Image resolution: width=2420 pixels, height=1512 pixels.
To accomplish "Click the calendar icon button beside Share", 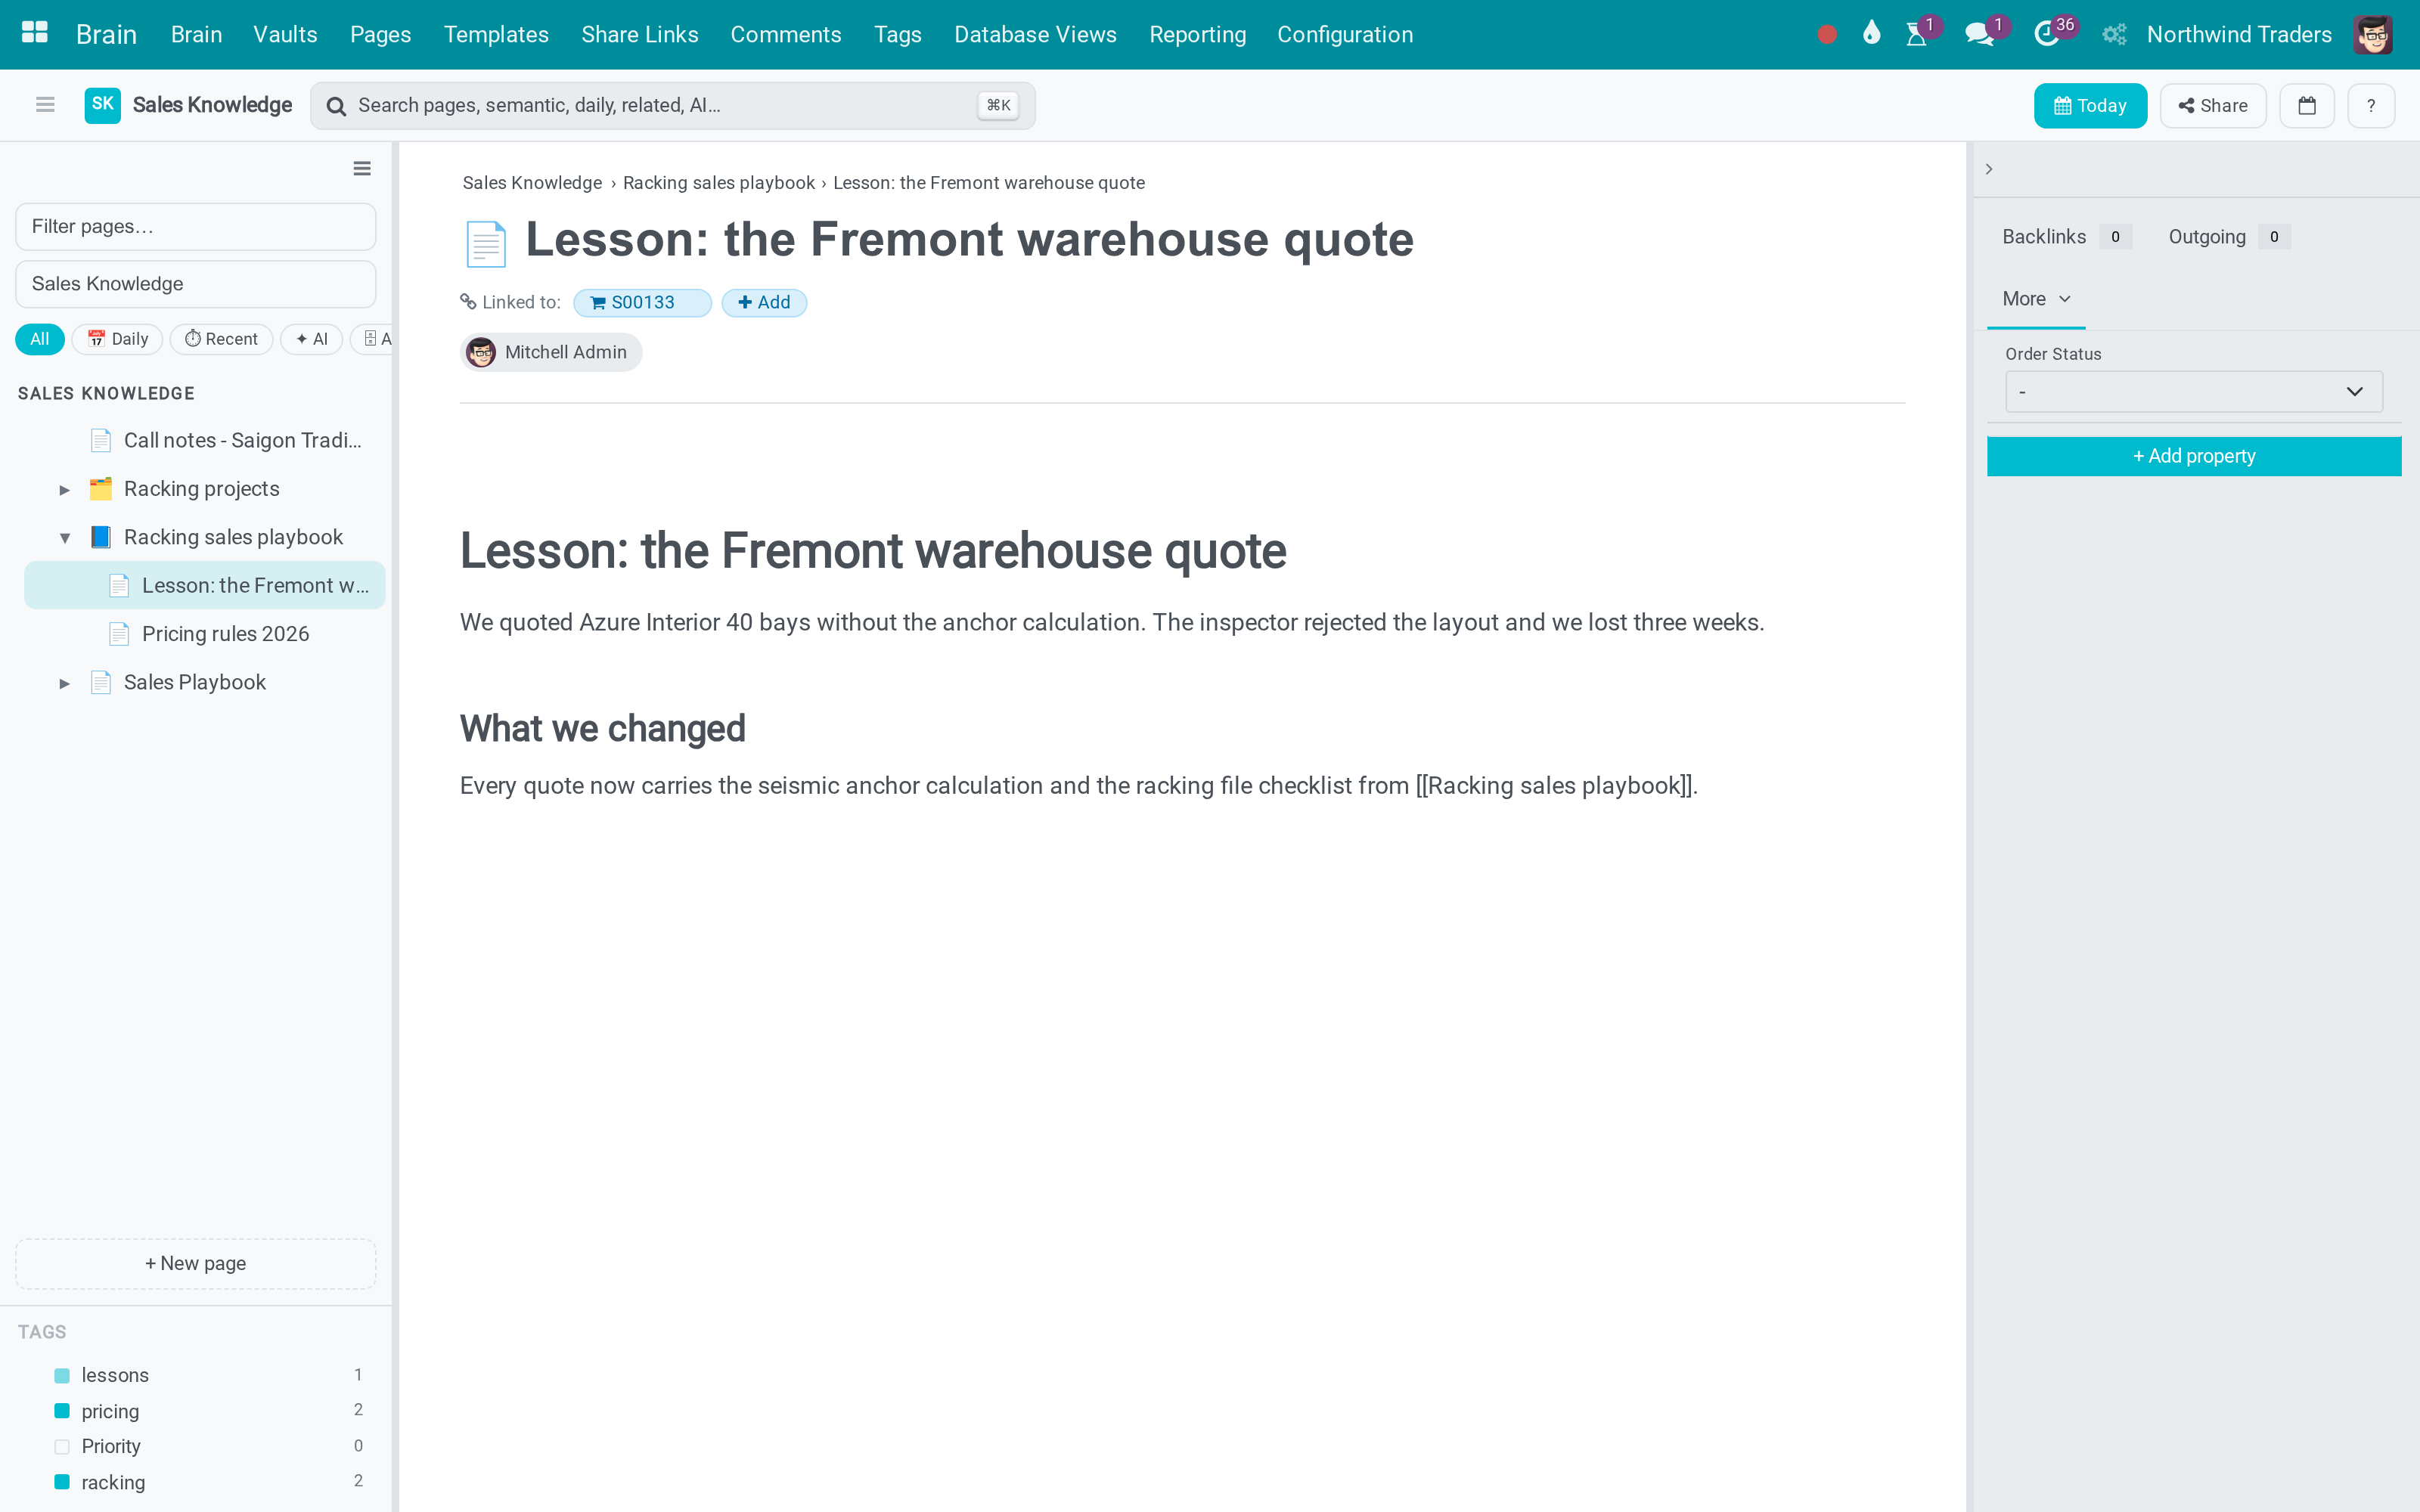I will point(2306,105).
